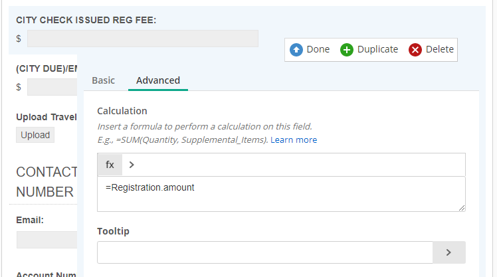Click the Delete label text
Image resolution: width=497 pixels, height=277 pixels.
tap(440, 49)
